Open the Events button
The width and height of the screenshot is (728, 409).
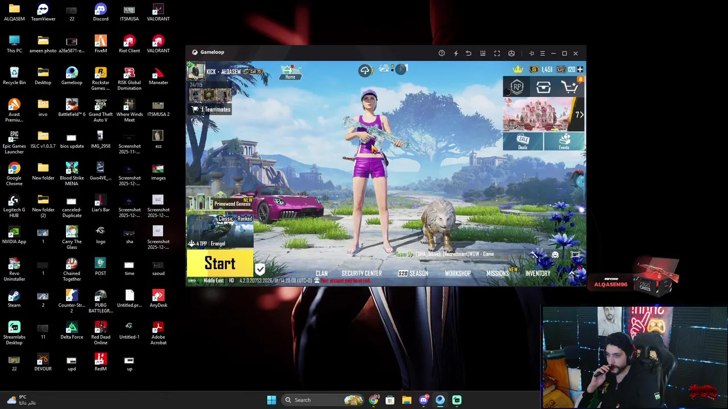pyautogui.click(x=564, y=142)
